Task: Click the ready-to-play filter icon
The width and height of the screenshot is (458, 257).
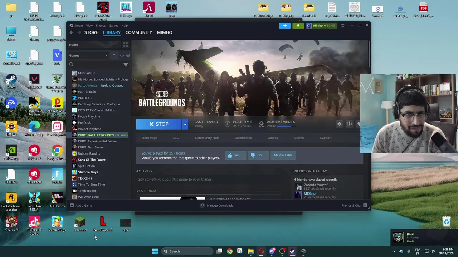Action: point(128,55)
